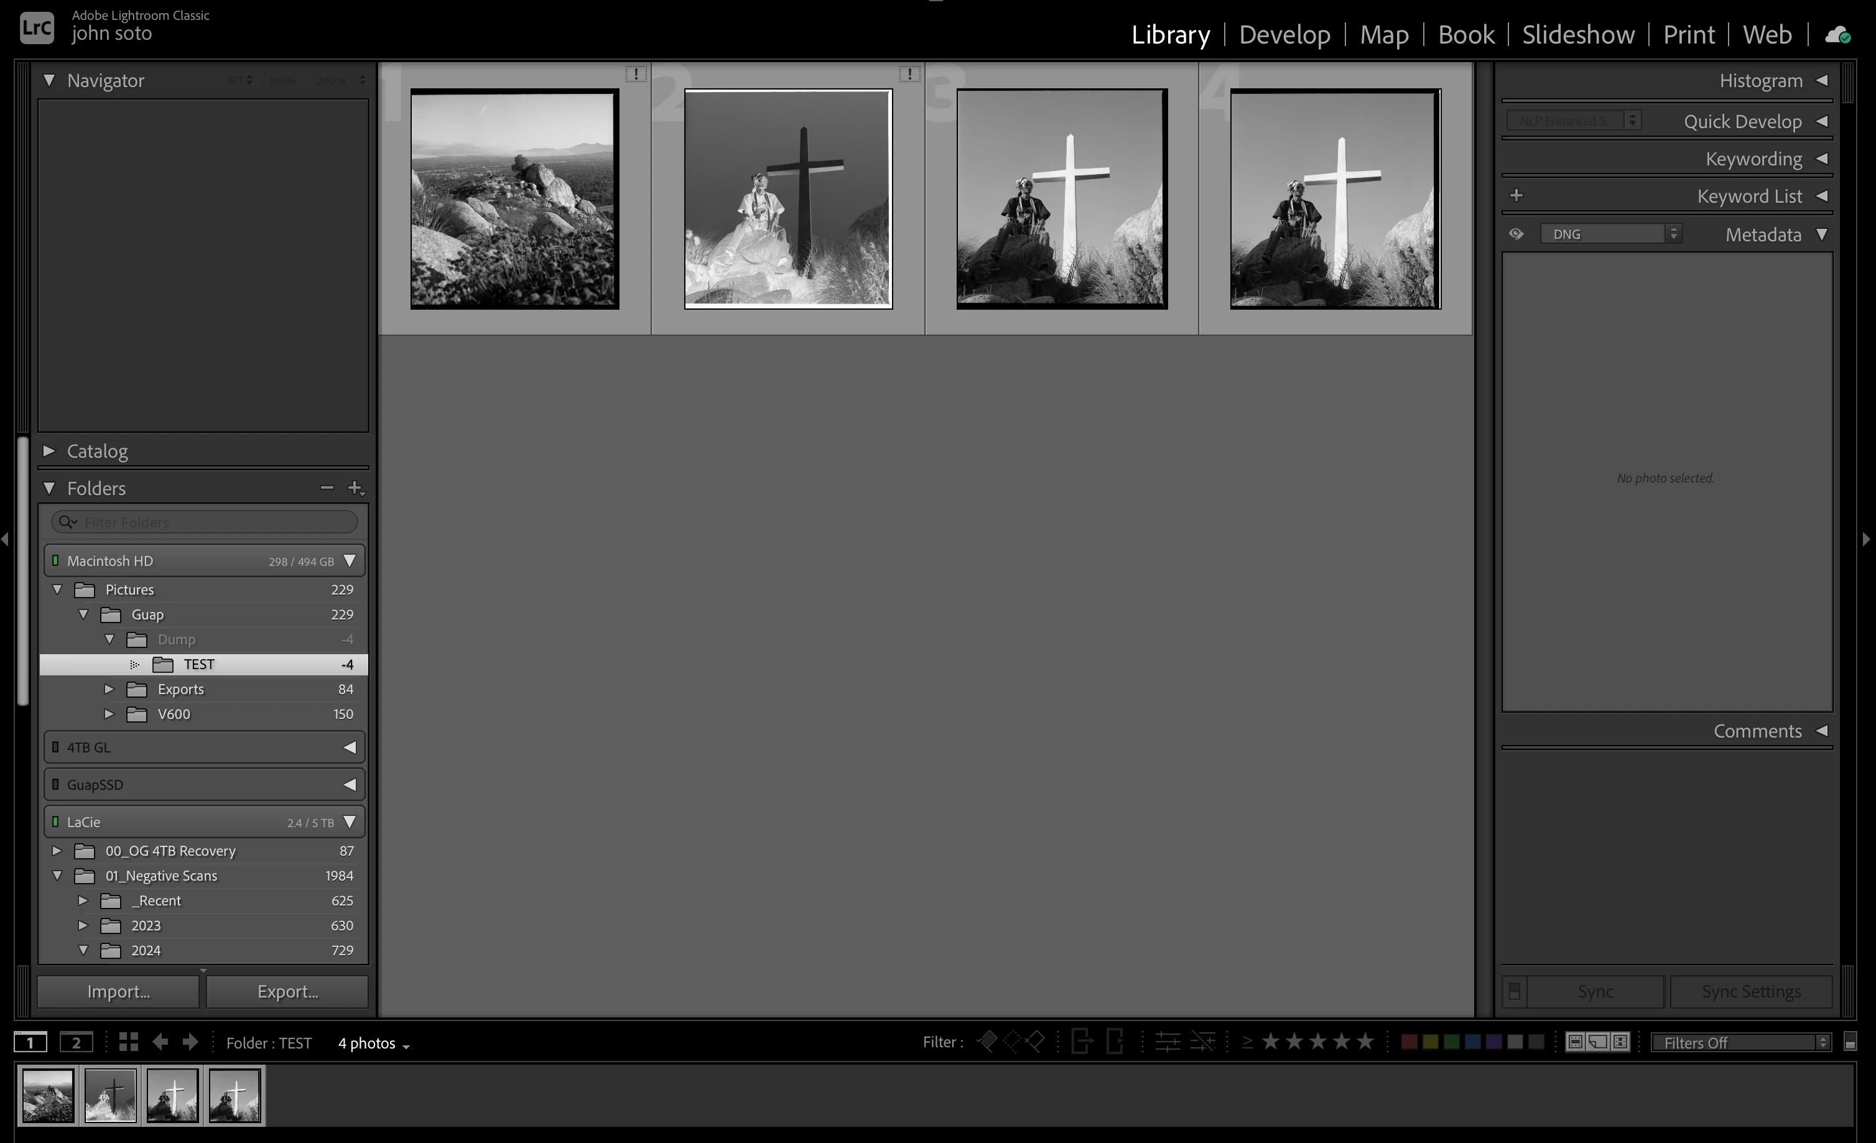Switch to the Develop module
Screen dimensions: 1876x1143
point(1284,35)
